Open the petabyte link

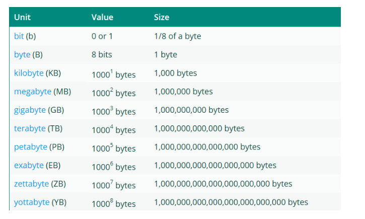31,147
